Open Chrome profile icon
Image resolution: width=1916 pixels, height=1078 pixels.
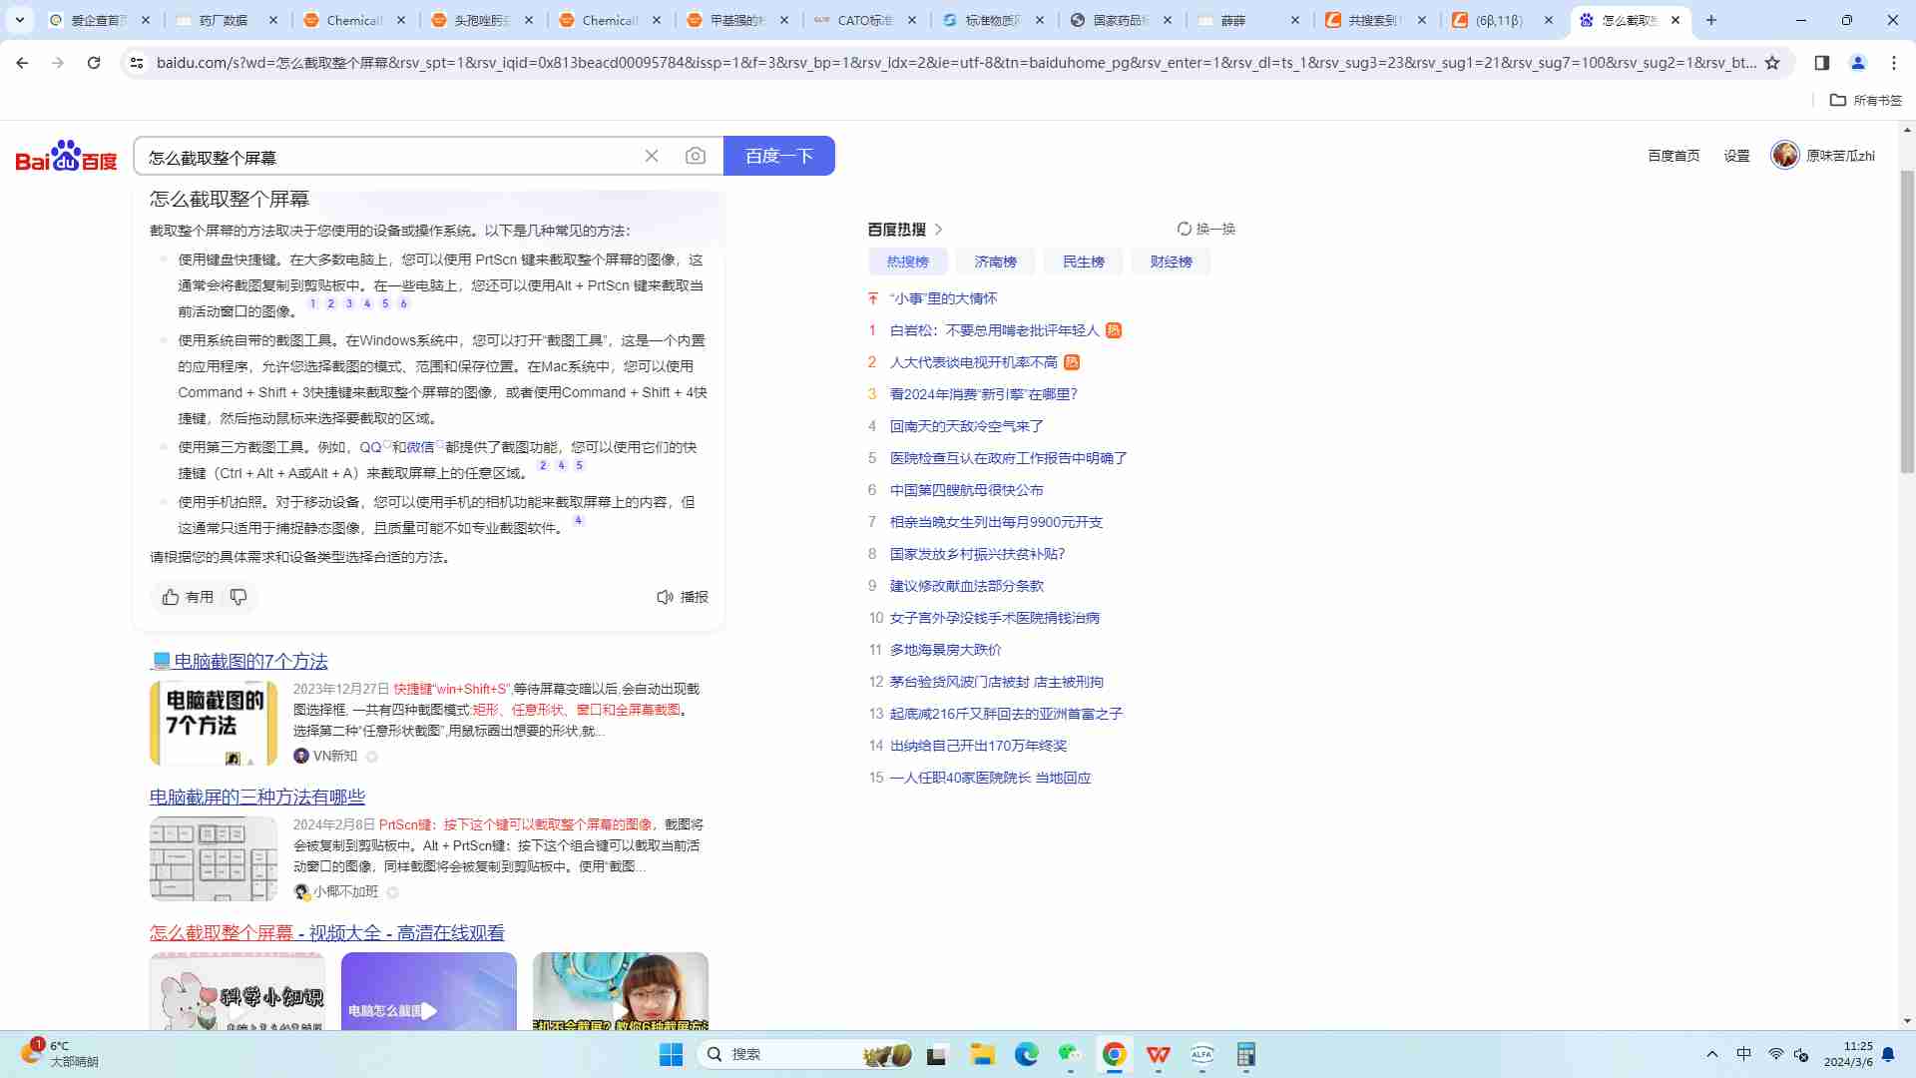pos(1858,63)
